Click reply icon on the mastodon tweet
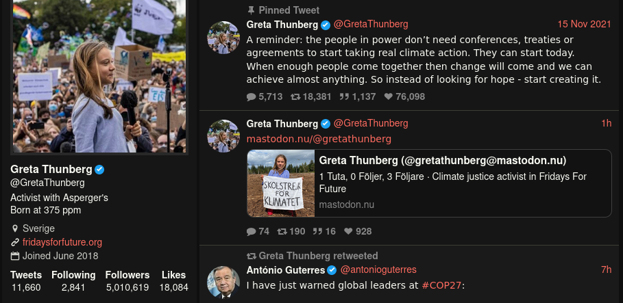The image size is (623, 303). pos(252,232)
